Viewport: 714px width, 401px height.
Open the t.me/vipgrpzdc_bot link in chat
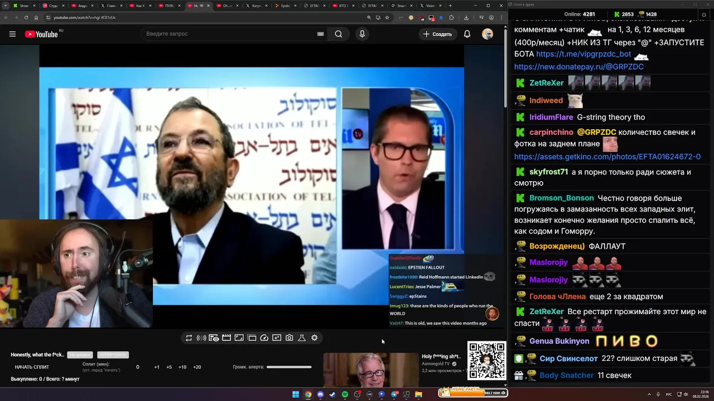583,54
